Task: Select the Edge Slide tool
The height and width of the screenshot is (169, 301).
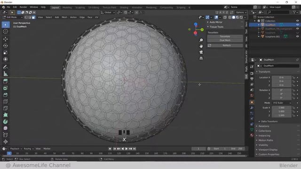Action: 6,135
